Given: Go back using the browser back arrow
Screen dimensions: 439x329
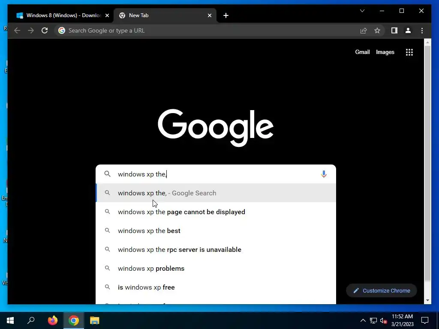Looking at the screenshot, I should coord(17,30).
